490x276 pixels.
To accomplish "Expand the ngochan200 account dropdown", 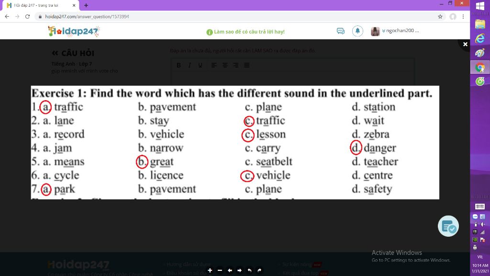I will (x=401, y=31).
